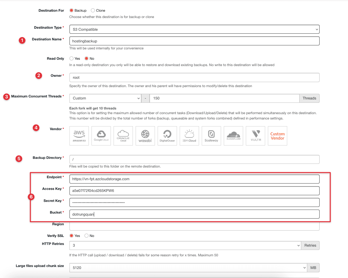The height and width of the screenshot is (278, 348).
Task: Open the Destination Type dropdown
Action: click(194, 29)
